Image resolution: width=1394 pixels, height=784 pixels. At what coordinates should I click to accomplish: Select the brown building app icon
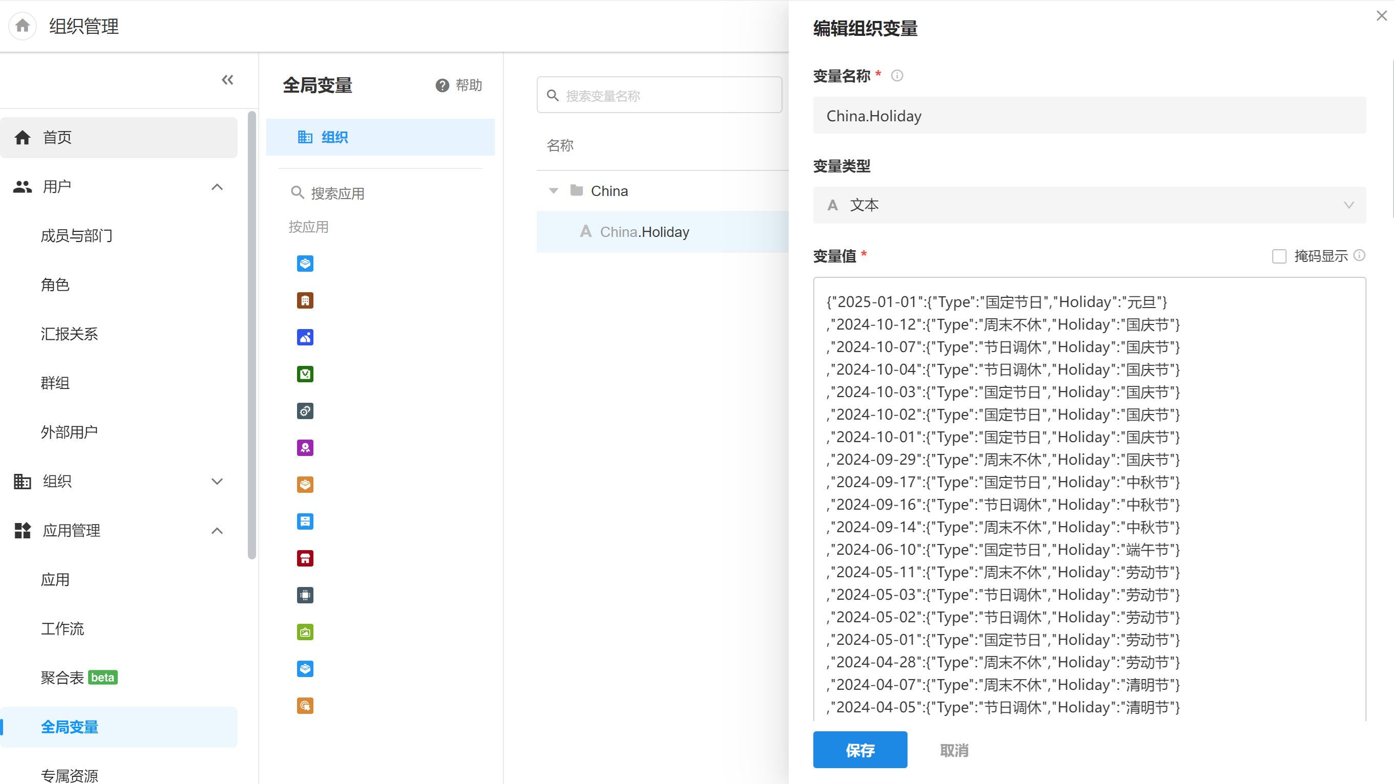[305, 300]
